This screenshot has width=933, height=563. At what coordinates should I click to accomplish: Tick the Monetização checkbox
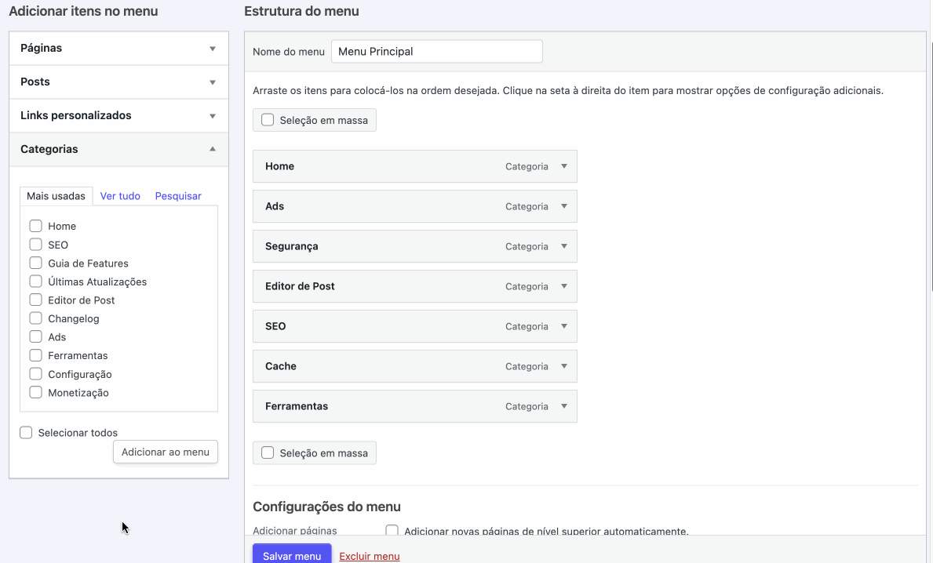tap(35, 392)
